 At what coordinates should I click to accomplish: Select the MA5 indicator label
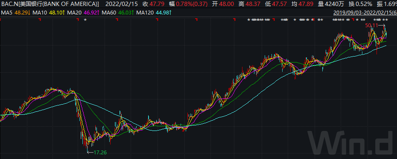tap(6, 12)
